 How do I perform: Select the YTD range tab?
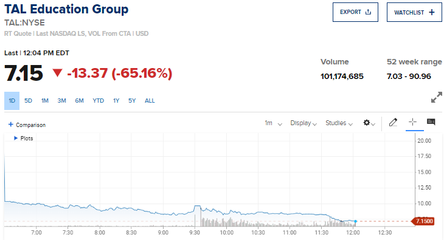(x=99, y=101)
